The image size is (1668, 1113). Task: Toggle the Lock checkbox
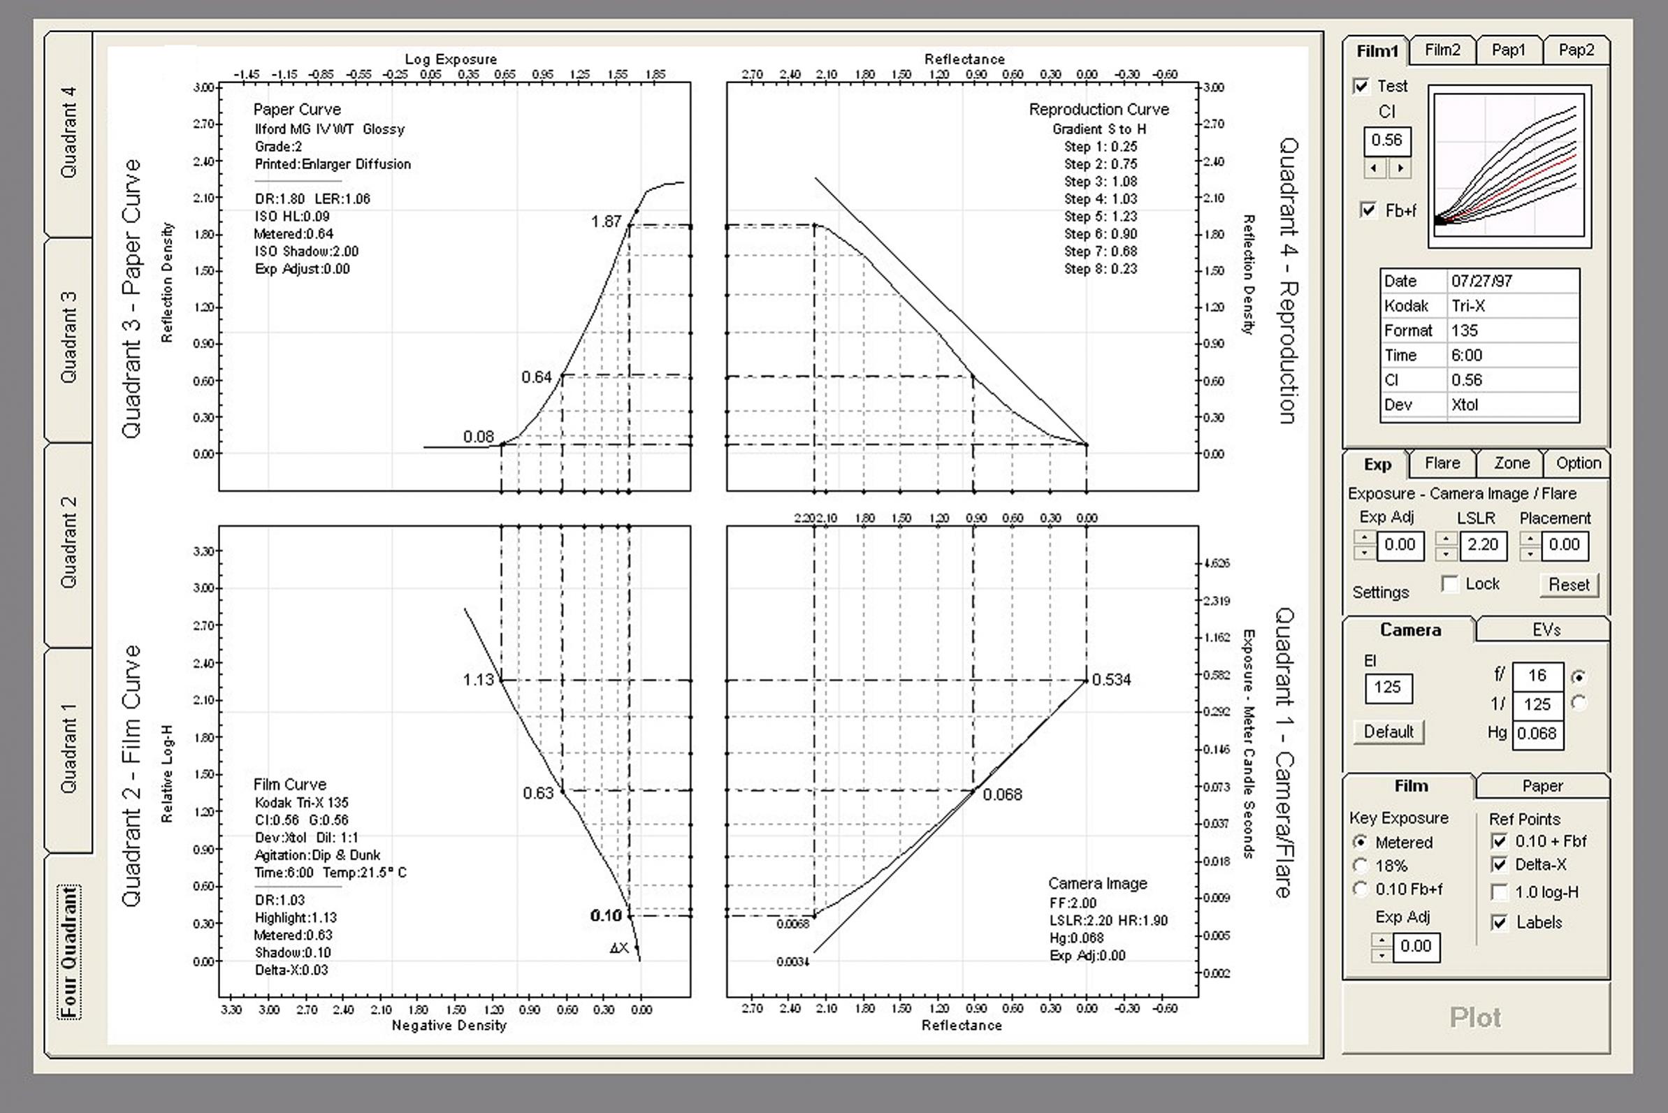pyautogui.click(x=1450, y=584)
